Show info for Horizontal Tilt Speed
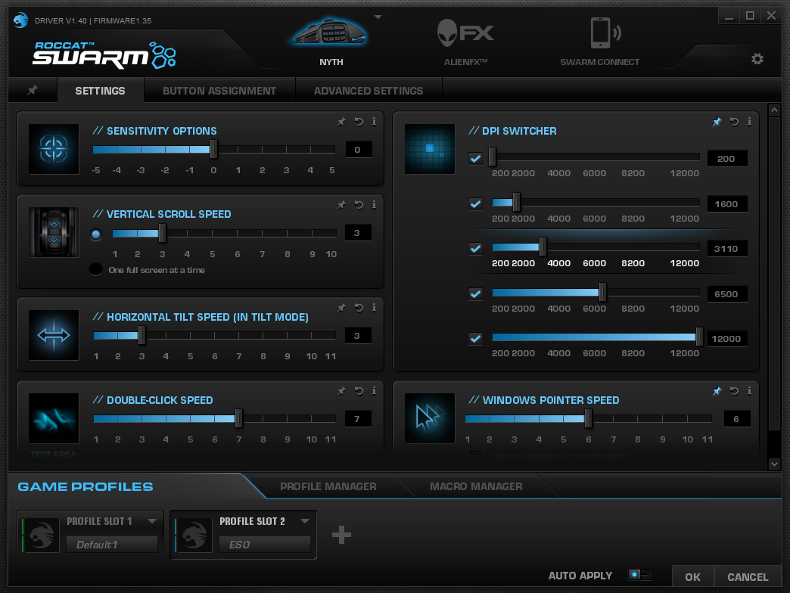The image size is (790, 593). click(x=374, y=307)
